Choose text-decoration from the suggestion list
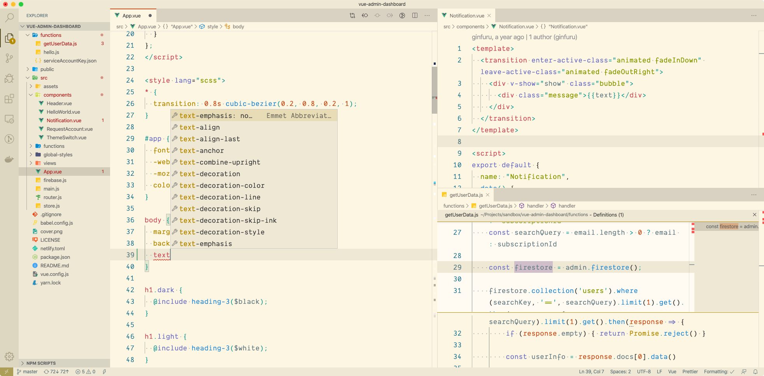The image size is (764, 376). pyautogui.click(x=210, y=174)
